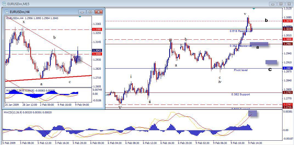Maximize the EURUSDm,H4 chart window
Screen dimensions: 294x145
[x=91, y=12]
